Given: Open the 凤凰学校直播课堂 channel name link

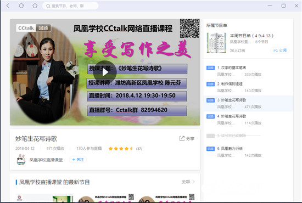Looking at the screenshot, I should (46, 160).
